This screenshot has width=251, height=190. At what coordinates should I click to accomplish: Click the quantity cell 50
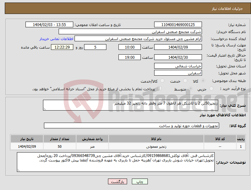60,146
